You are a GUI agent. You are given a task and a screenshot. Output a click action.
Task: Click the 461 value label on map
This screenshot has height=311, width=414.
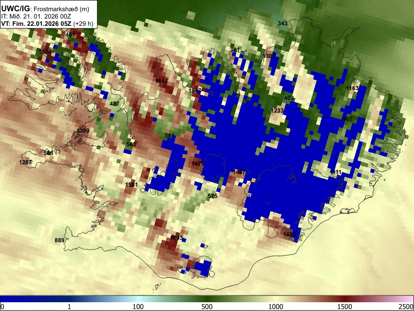pos(70,35)
